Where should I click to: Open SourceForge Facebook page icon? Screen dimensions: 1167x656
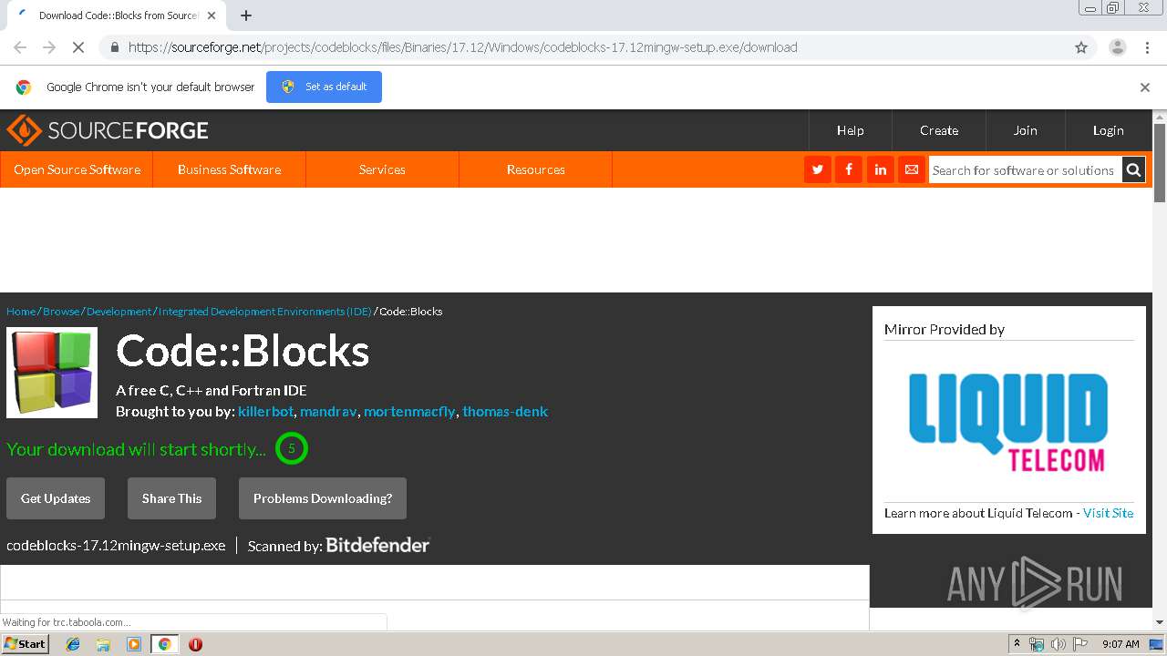(x=849, y=169)
